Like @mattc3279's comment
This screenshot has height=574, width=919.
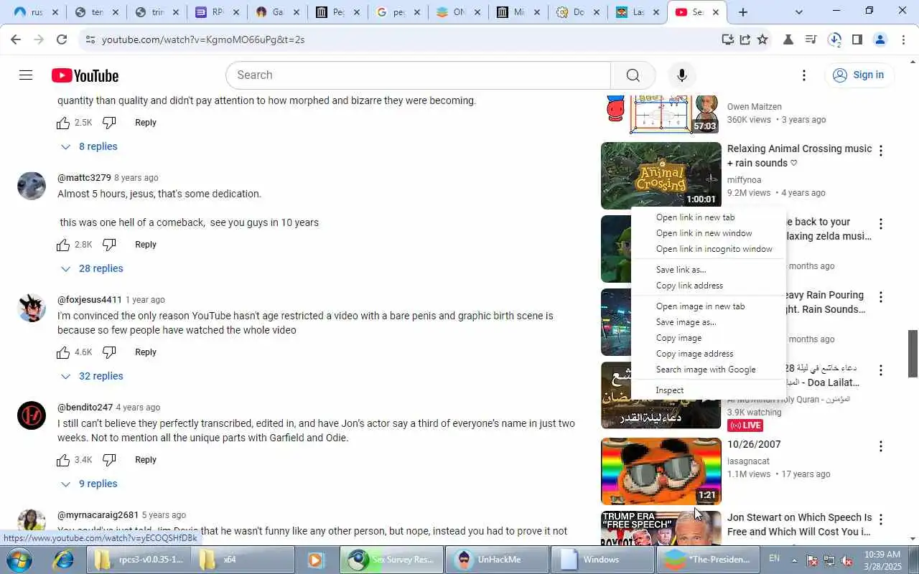coord(63,245)
